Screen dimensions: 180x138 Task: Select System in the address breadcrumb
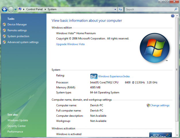52,9
